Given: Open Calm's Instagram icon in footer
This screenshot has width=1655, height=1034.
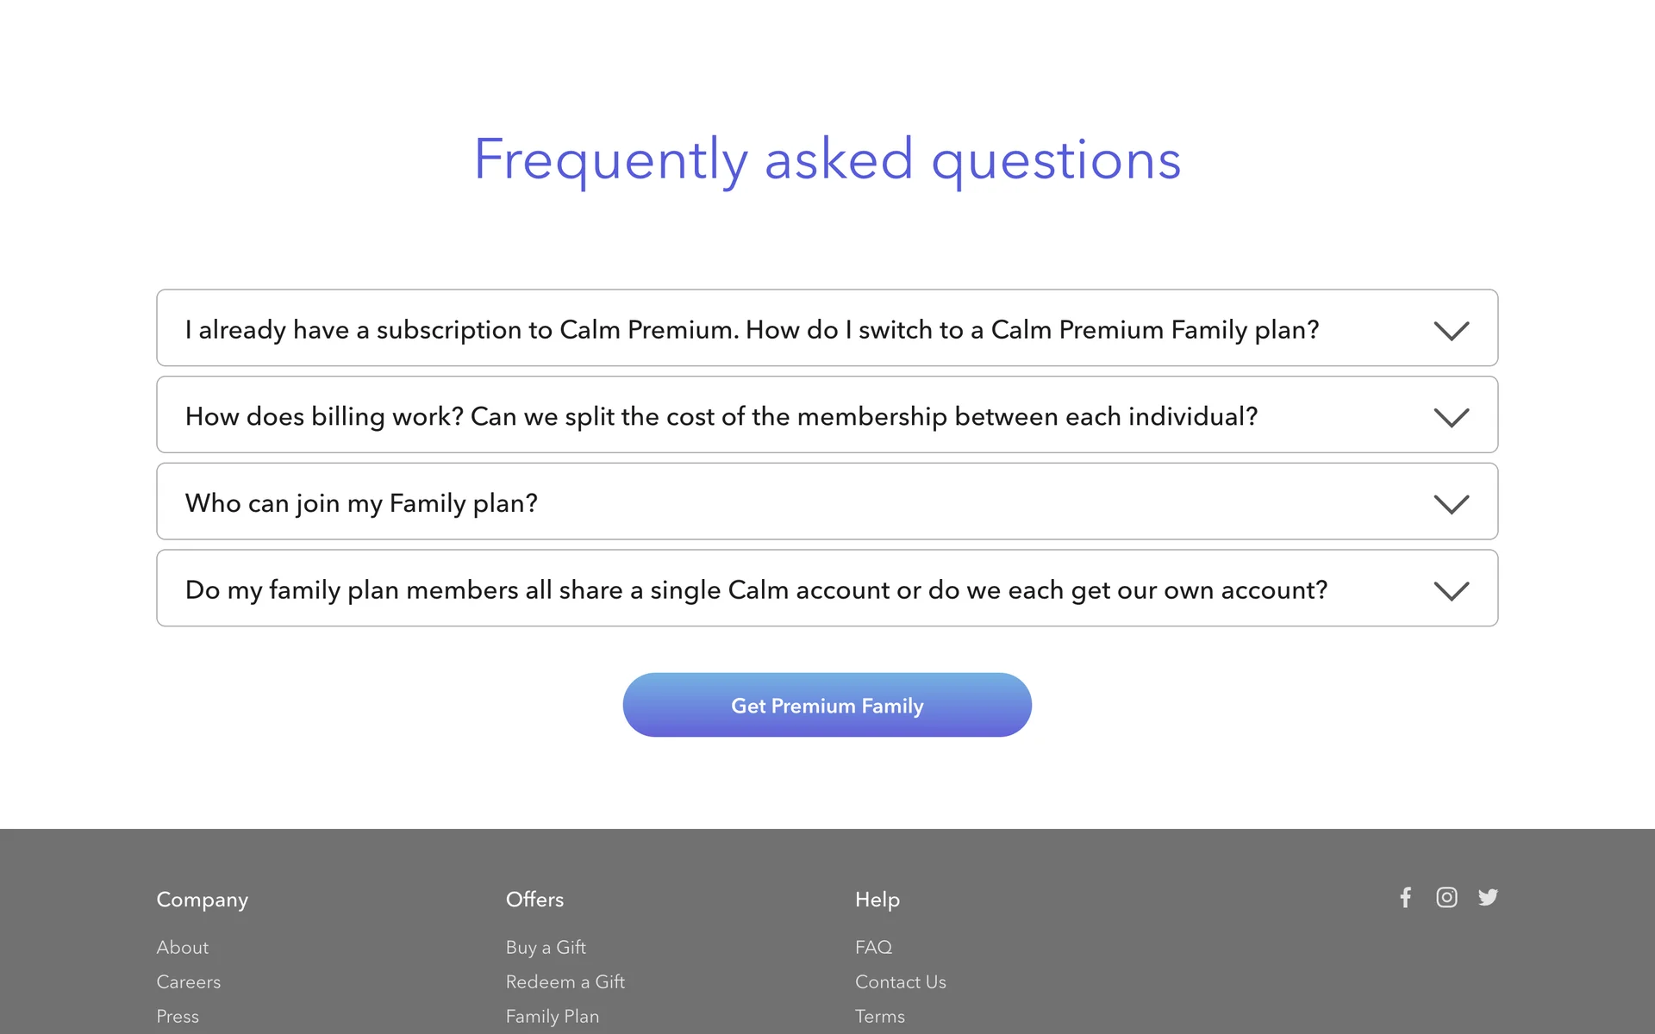Looking at the screenshot, I should tap(1446, 898).
